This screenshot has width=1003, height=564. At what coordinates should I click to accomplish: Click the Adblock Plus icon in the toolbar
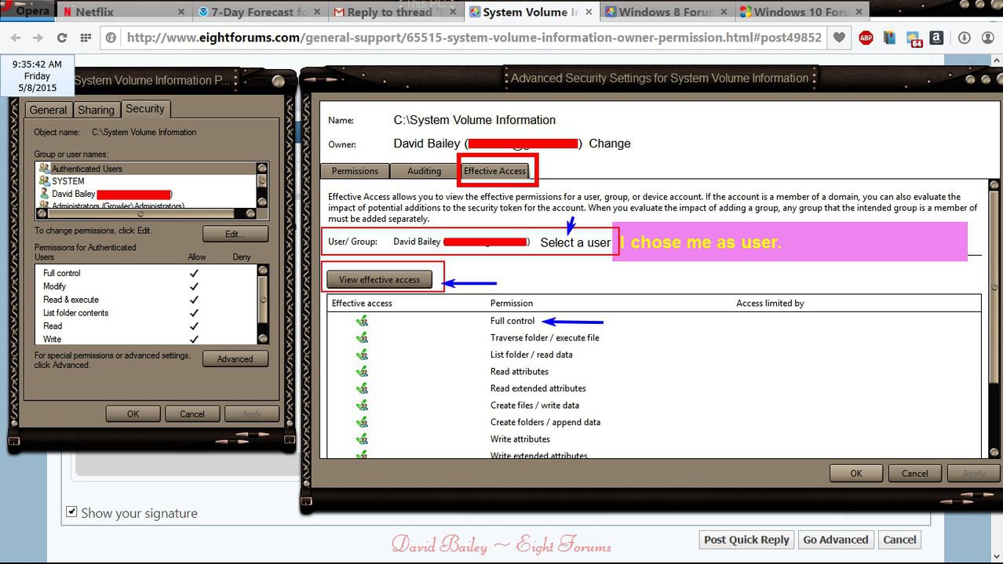[x=866, y=37]
